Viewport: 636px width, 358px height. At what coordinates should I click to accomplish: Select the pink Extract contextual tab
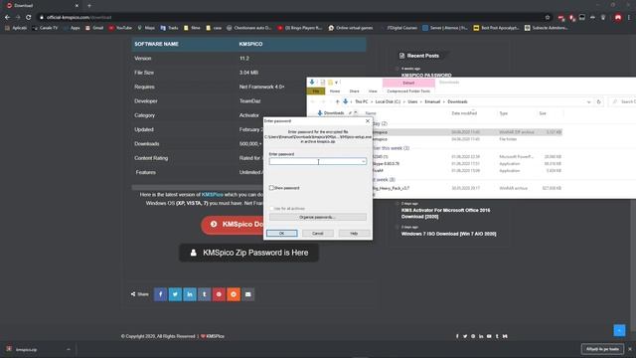tap(408, 83)
